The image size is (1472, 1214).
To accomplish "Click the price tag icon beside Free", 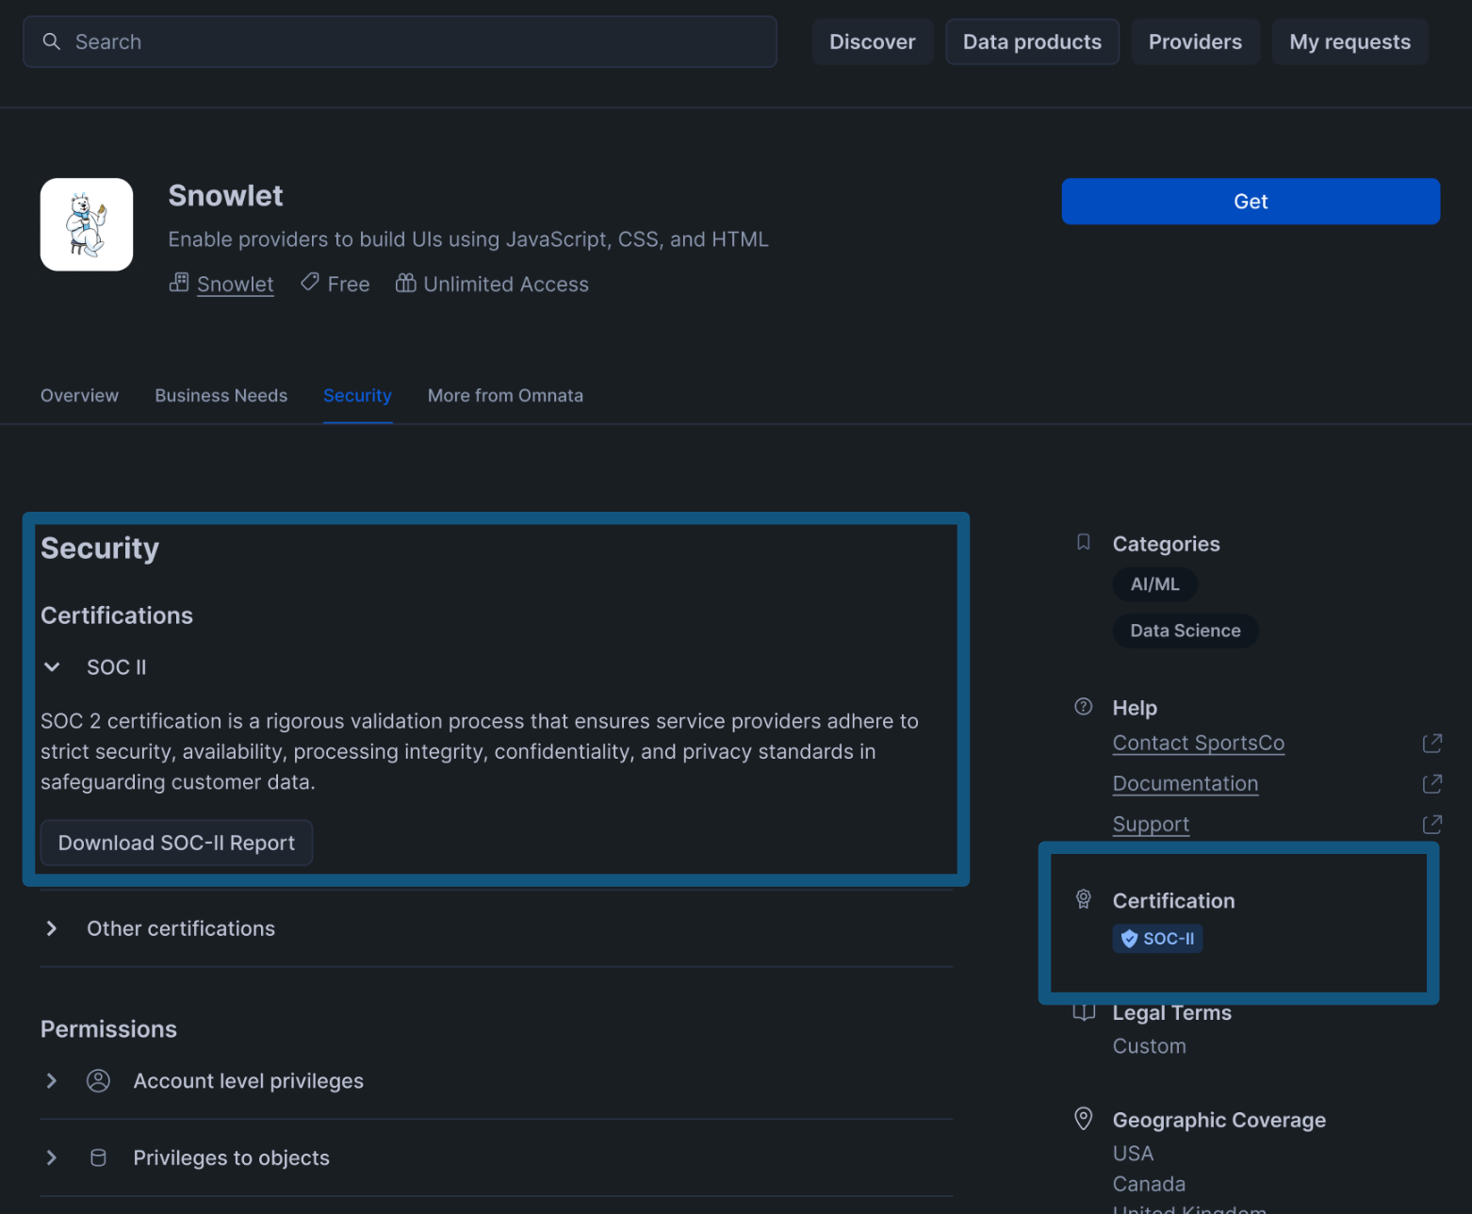I will [309, 282].
